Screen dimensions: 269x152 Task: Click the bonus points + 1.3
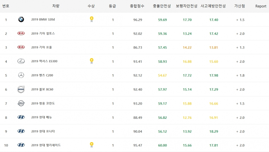(240, 47)
